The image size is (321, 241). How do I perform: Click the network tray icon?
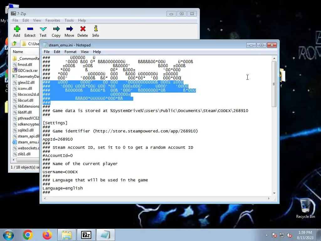[x=282, y=235]
